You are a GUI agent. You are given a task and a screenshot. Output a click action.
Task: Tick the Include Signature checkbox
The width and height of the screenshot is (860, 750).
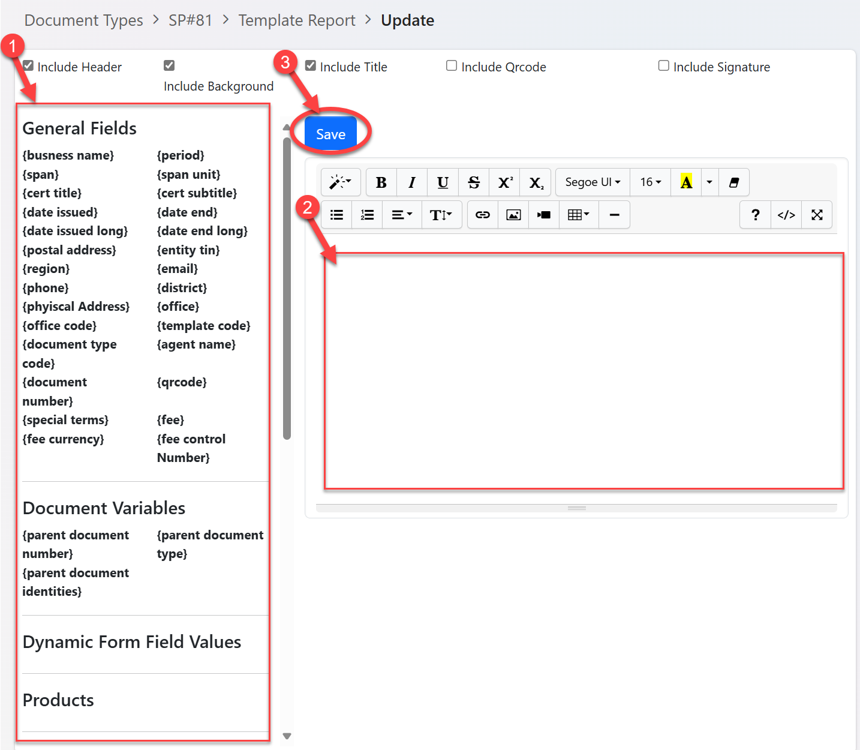[664, 65]
